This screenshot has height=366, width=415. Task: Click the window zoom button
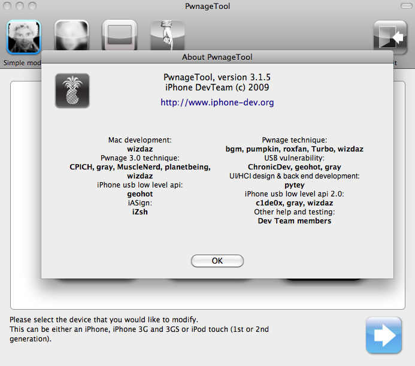(x=32, y=6)
